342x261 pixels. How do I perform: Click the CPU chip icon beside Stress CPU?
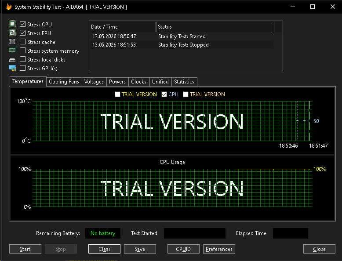click(x=12, y=24)
